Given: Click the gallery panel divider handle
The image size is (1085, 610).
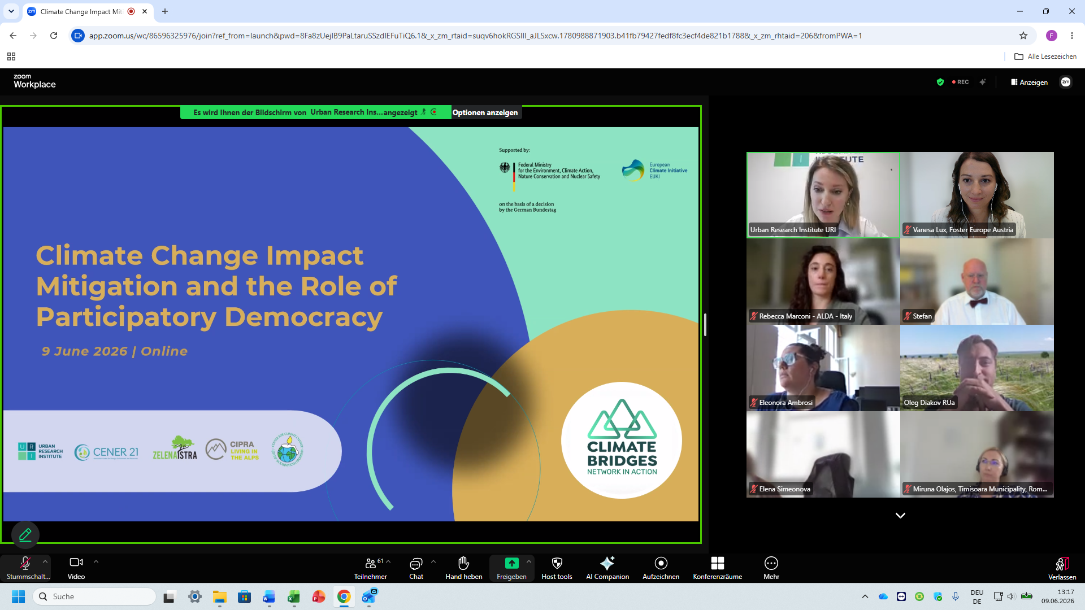Looking at the screenshot, I should 705,325.
